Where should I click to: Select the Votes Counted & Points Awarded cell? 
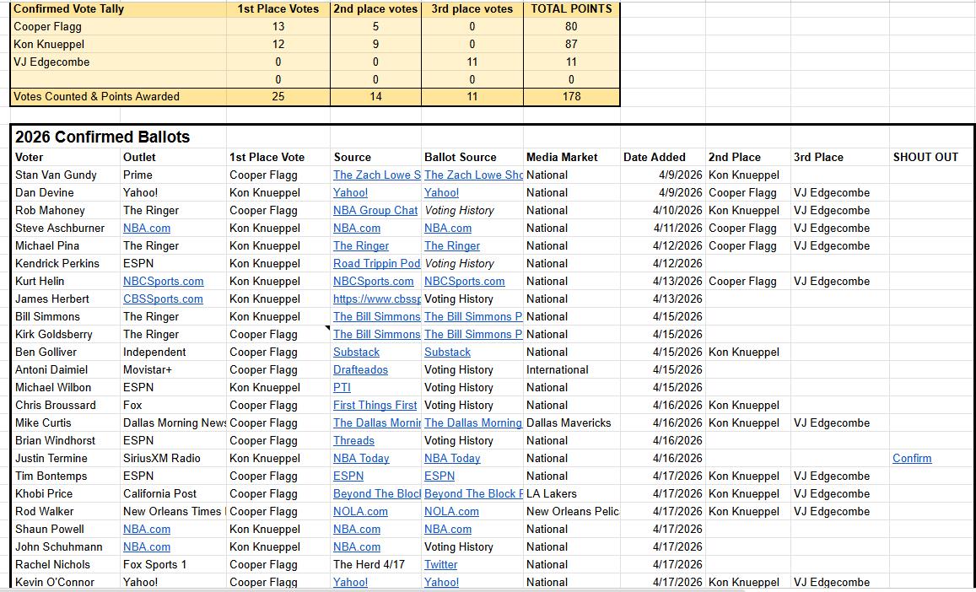[96, 96]
